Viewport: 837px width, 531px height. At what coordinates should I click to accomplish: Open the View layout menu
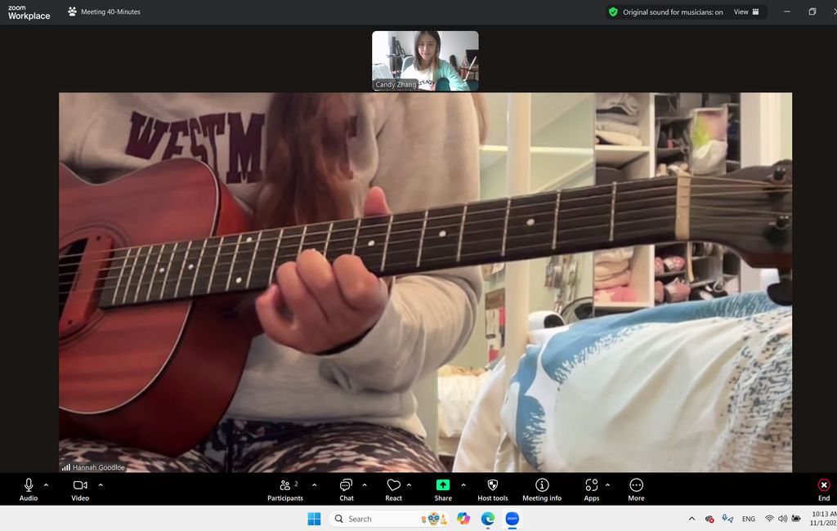tap(745, 12)
